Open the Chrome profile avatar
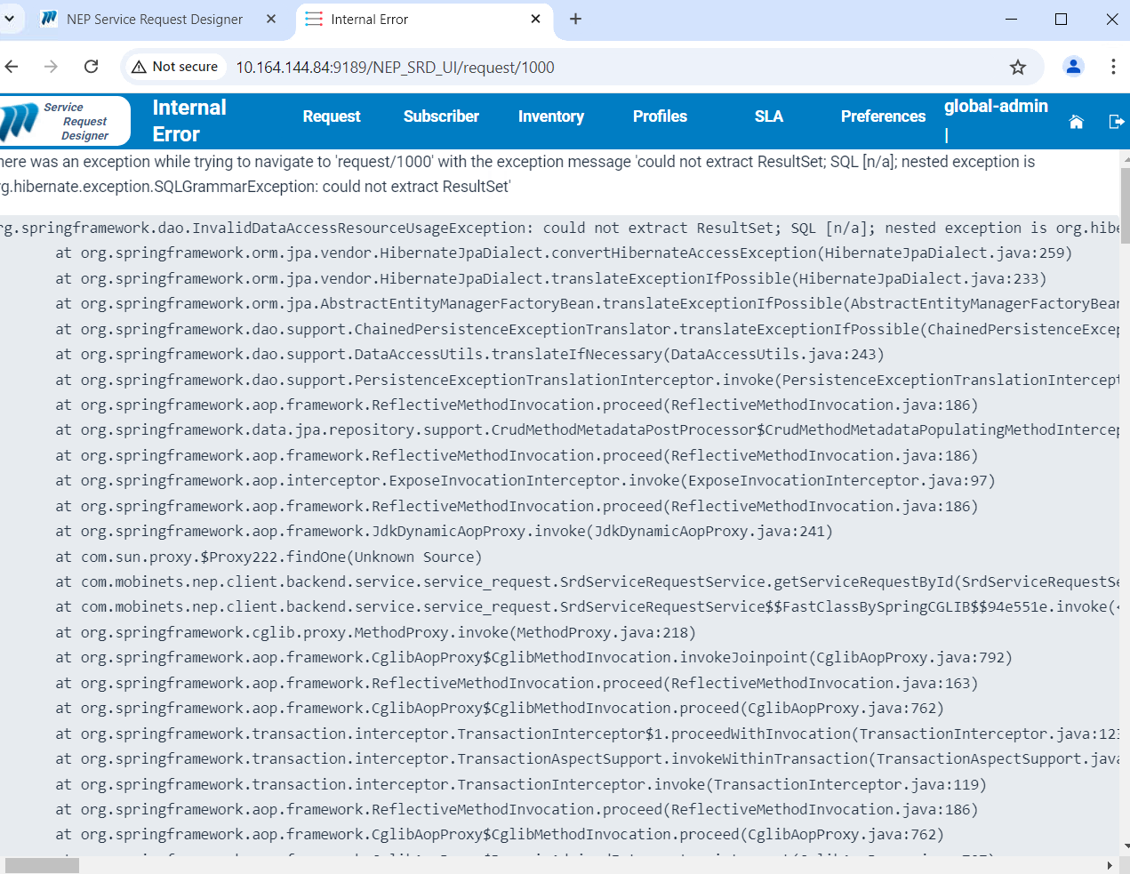Screen dimensions: 1130x874 point(1073,67)
